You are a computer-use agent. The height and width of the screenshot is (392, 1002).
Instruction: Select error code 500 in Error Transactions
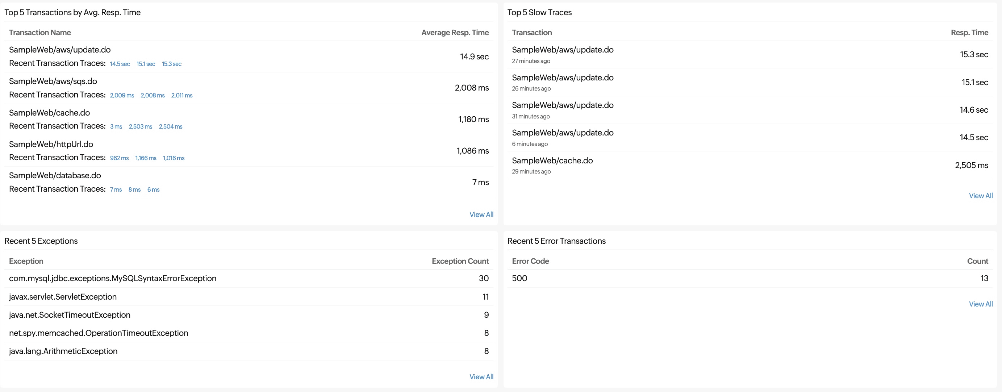519,278
